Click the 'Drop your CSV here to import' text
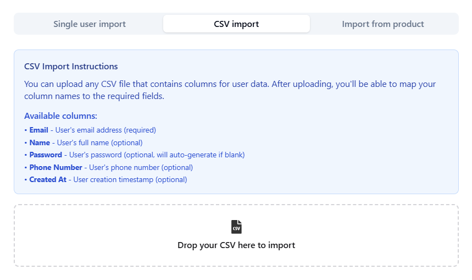The image size is (472, 280). coord(236,245)
